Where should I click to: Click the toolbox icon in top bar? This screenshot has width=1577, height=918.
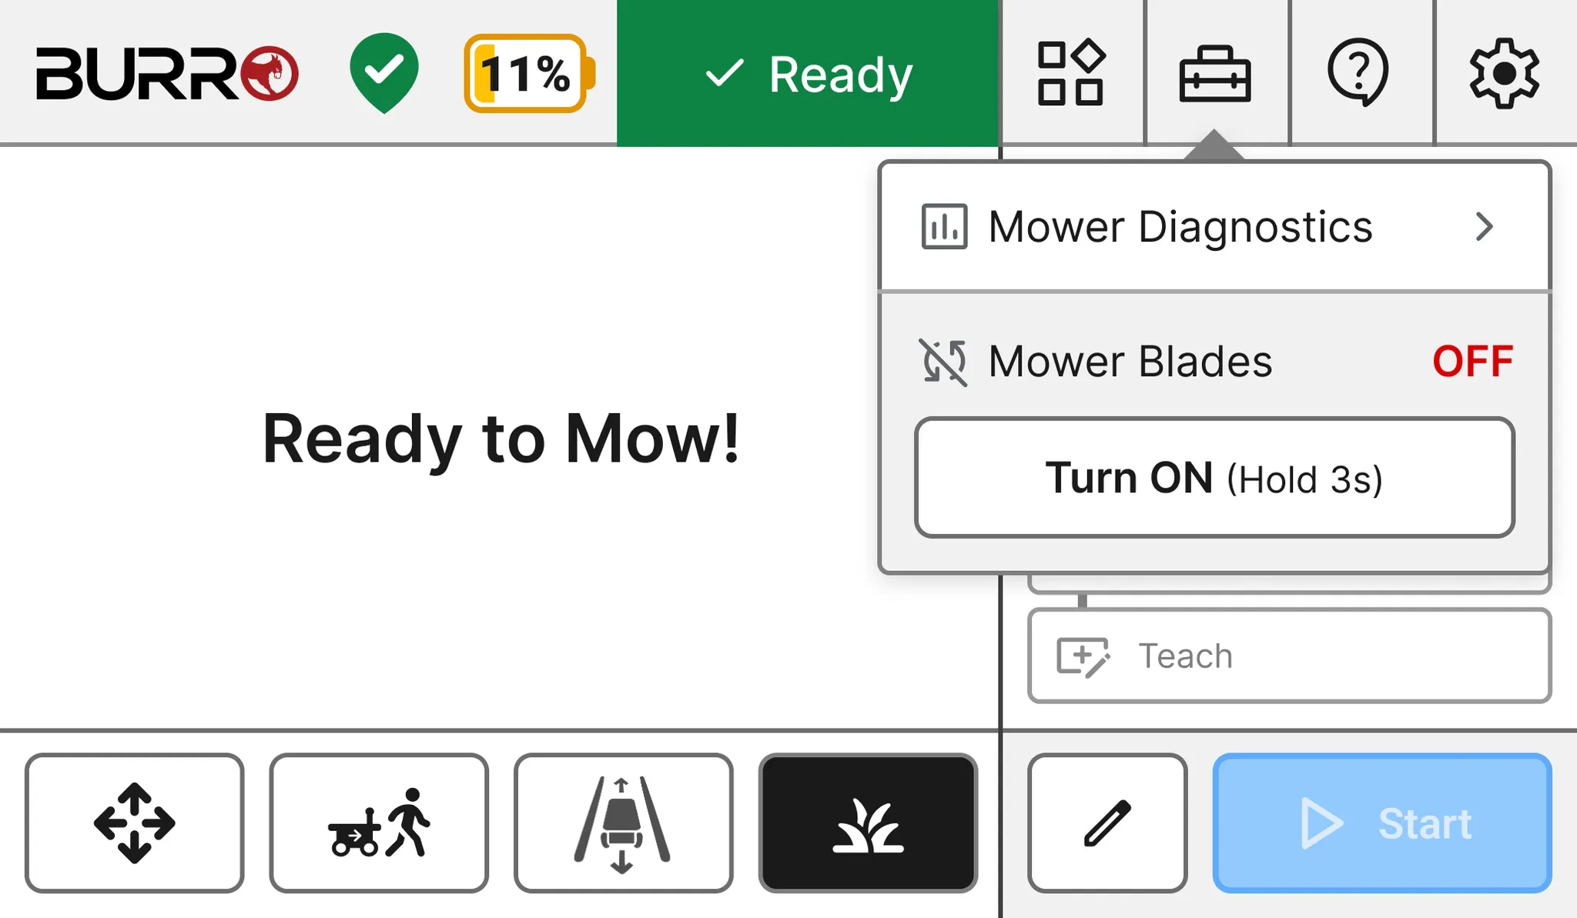click(x=1214, y=73)
